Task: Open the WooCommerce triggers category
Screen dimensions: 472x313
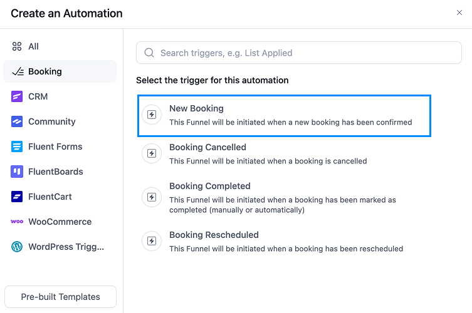Action: pos(60,222)
